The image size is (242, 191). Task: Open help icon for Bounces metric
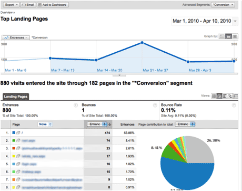click(155, 105)
